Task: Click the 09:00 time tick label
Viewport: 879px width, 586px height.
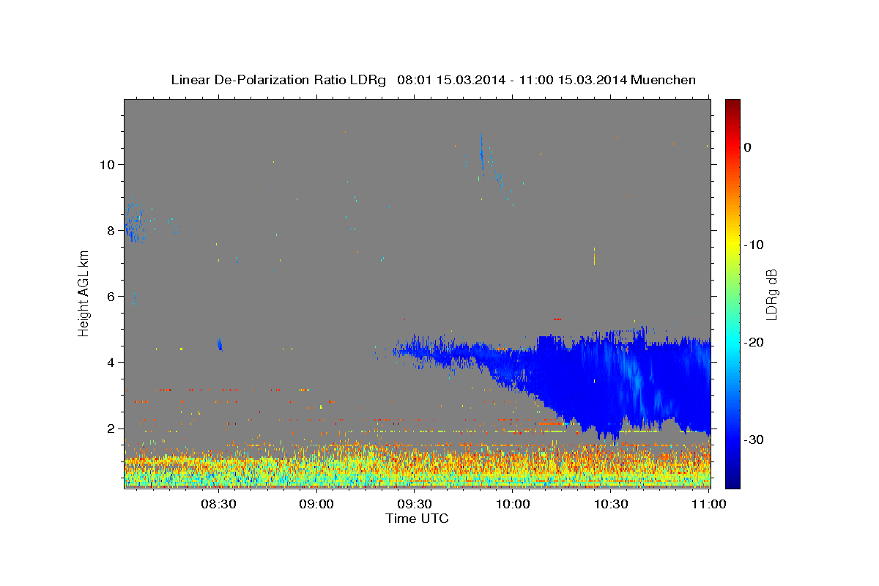Action: 317,504
